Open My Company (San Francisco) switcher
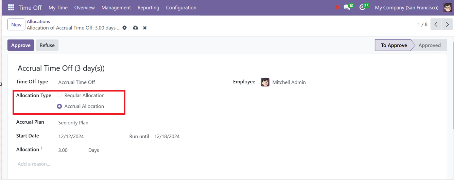 pos(407,7)
